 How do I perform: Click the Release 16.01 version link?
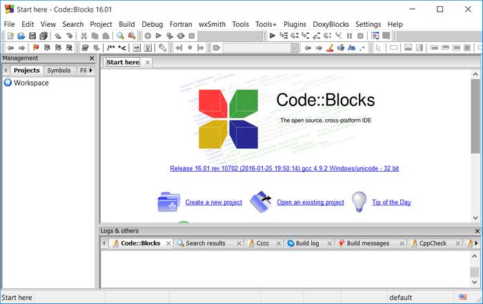coord(284,169)
